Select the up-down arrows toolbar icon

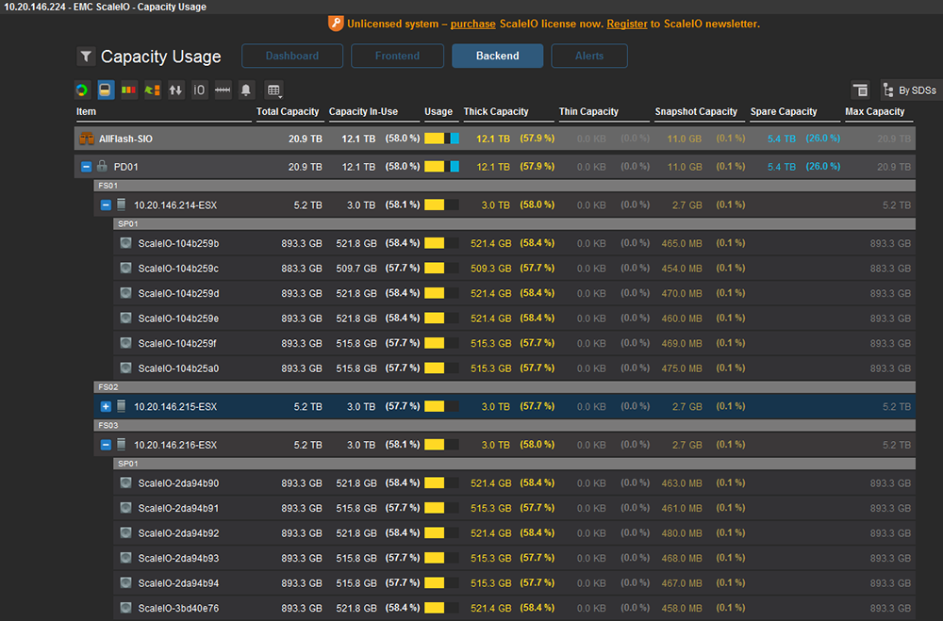(x=175, y=90)
